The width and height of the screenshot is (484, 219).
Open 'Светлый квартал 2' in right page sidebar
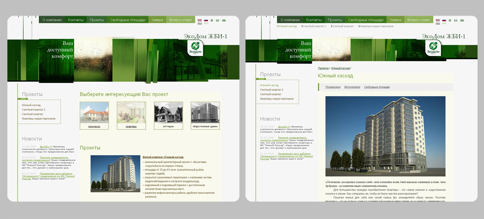pos(272,89)
